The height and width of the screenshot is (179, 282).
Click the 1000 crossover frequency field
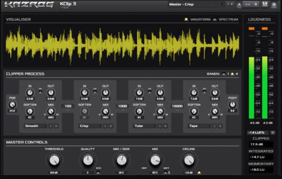pos(122,106)
